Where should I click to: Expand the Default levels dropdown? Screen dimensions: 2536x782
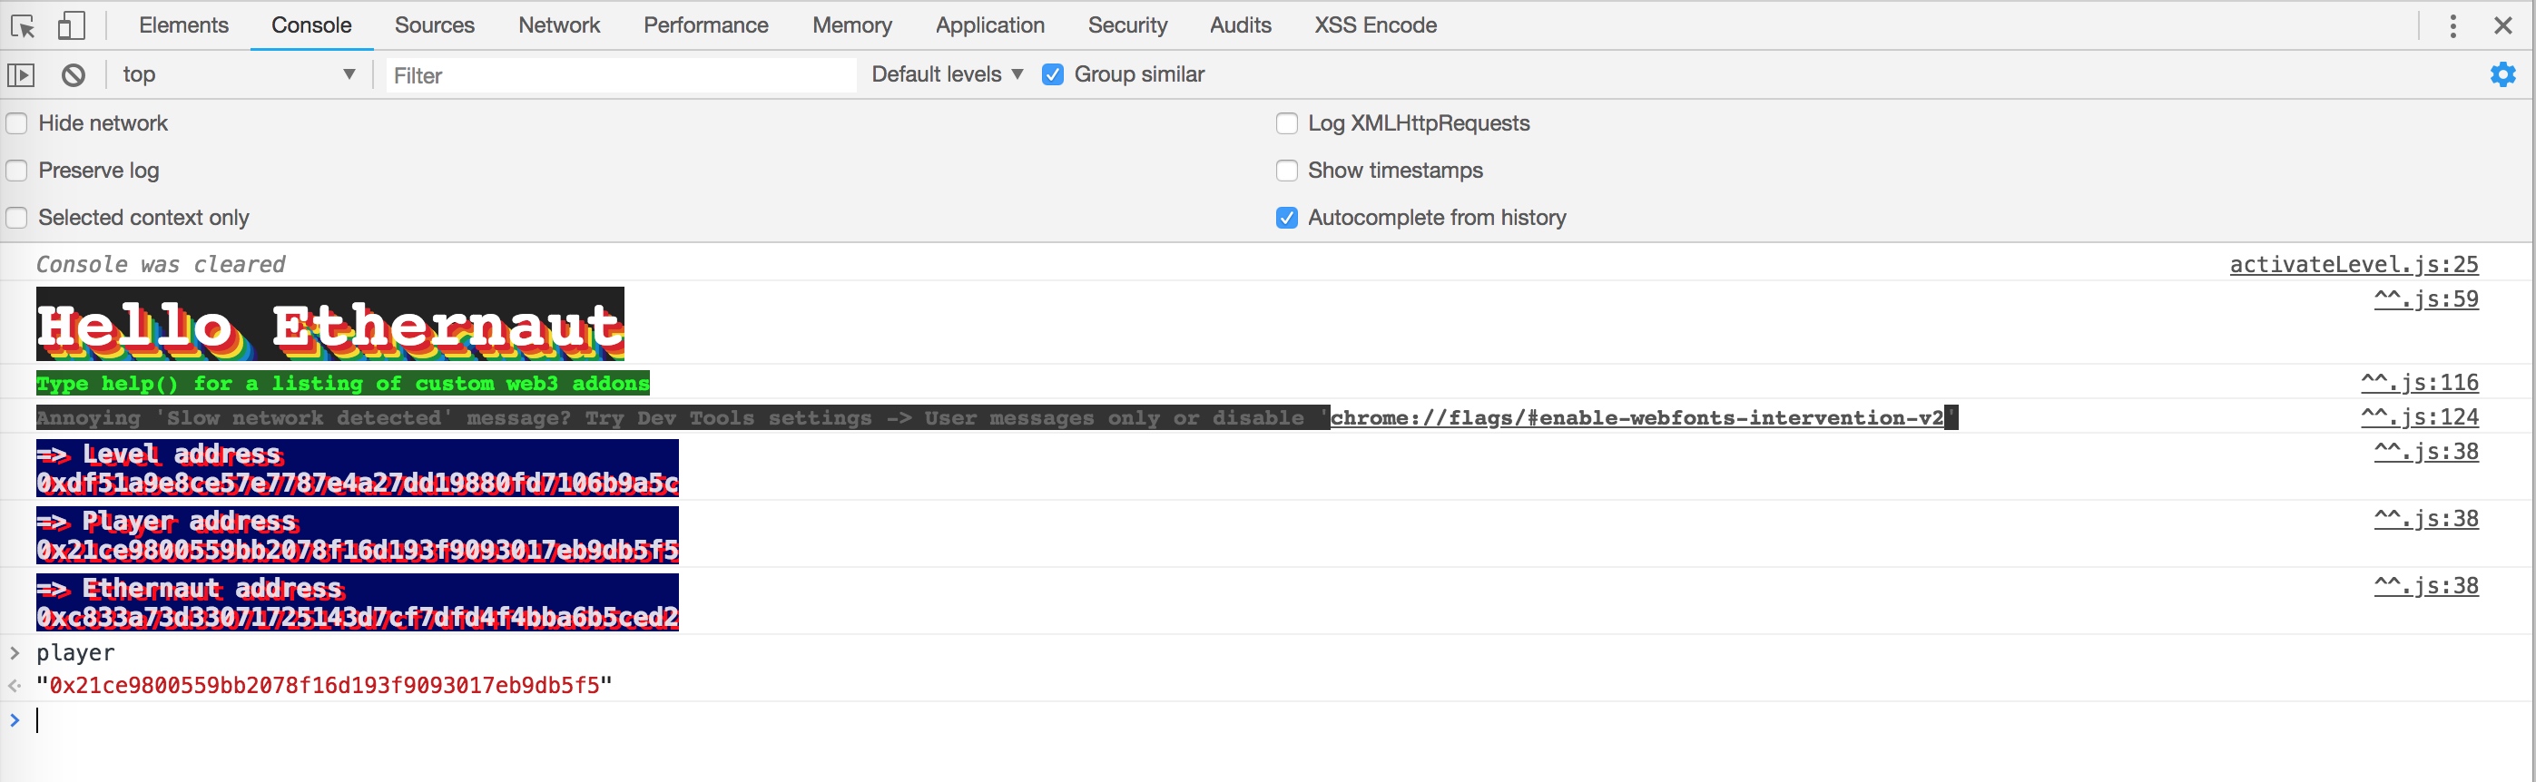(947, 74)
